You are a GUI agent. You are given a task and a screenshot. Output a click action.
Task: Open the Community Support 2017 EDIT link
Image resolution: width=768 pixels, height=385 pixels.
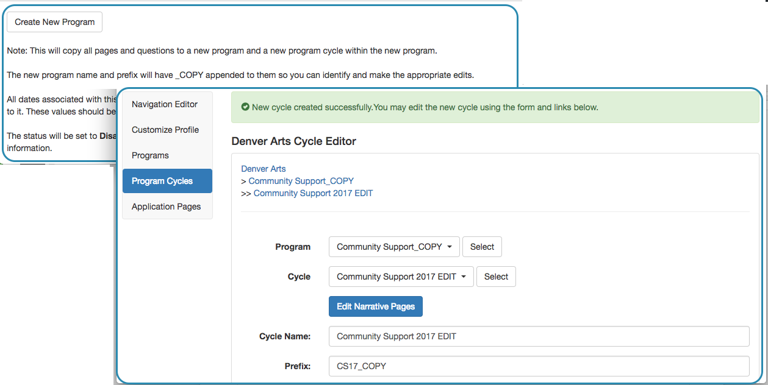point(313,193)
